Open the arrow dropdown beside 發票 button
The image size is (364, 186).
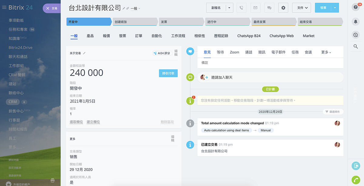(335, 8)
